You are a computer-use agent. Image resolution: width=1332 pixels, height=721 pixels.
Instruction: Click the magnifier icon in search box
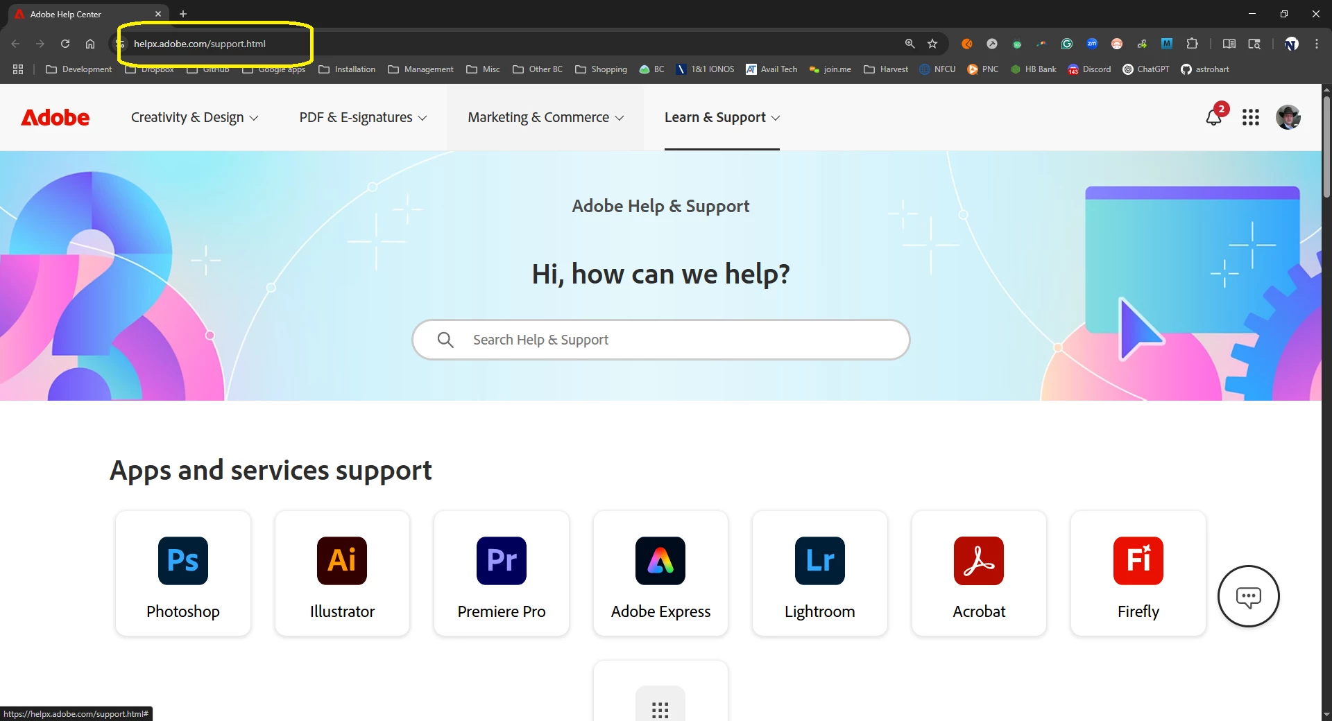[445, 340]
